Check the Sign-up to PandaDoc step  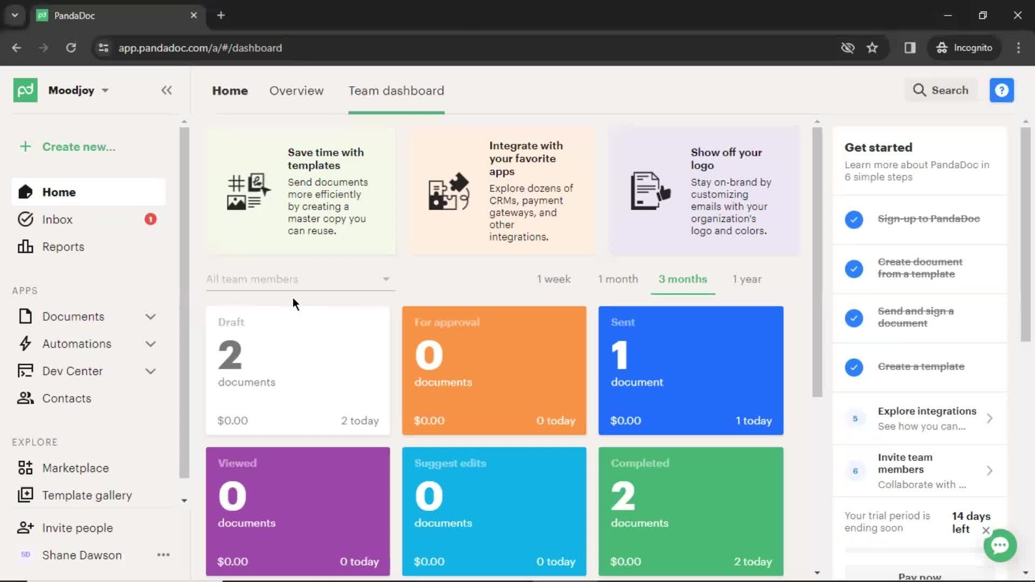click(854, 219)
